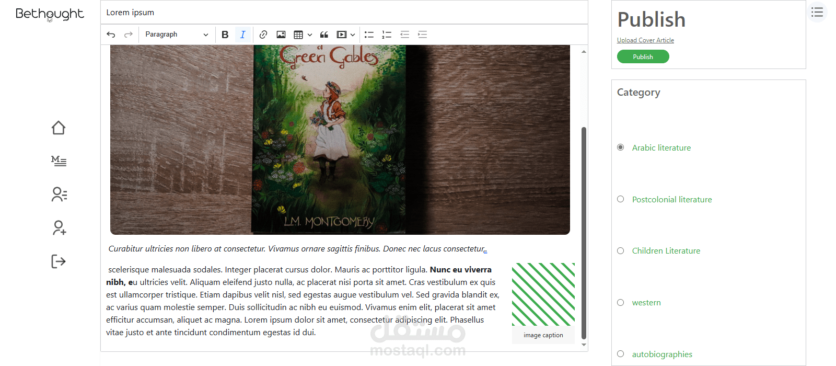The image size is (836, 366).
Task: Click the Postcolonial literature label
Action: tap(672, 200)
